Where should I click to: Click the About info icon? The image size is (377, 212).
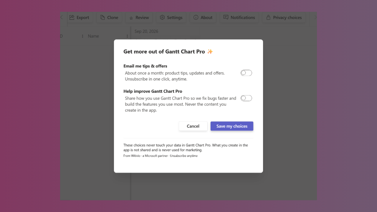tap(196, 17)
